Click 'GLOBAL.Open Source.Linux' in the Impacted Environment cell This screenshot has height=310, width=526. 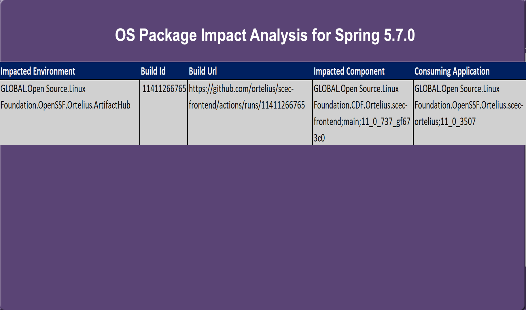pos(43,89)
